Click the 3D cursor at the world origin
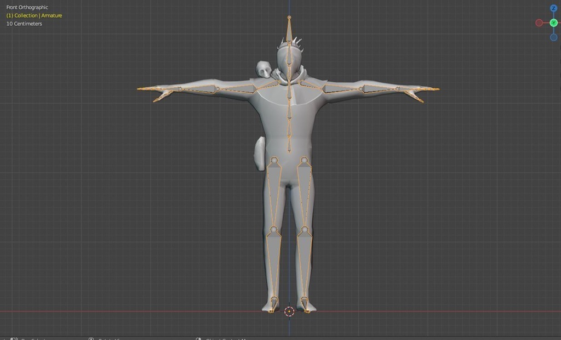Screen dimensions: 561x340 coord(289,311)
